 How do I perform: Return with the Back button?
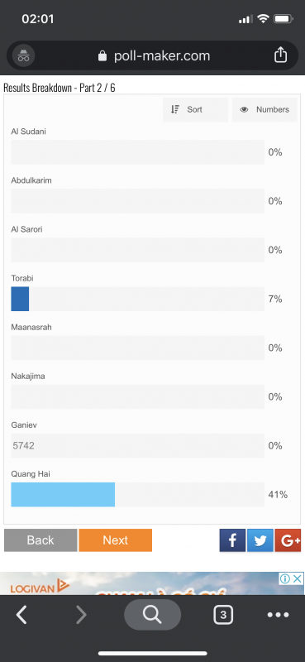(41, 540)
